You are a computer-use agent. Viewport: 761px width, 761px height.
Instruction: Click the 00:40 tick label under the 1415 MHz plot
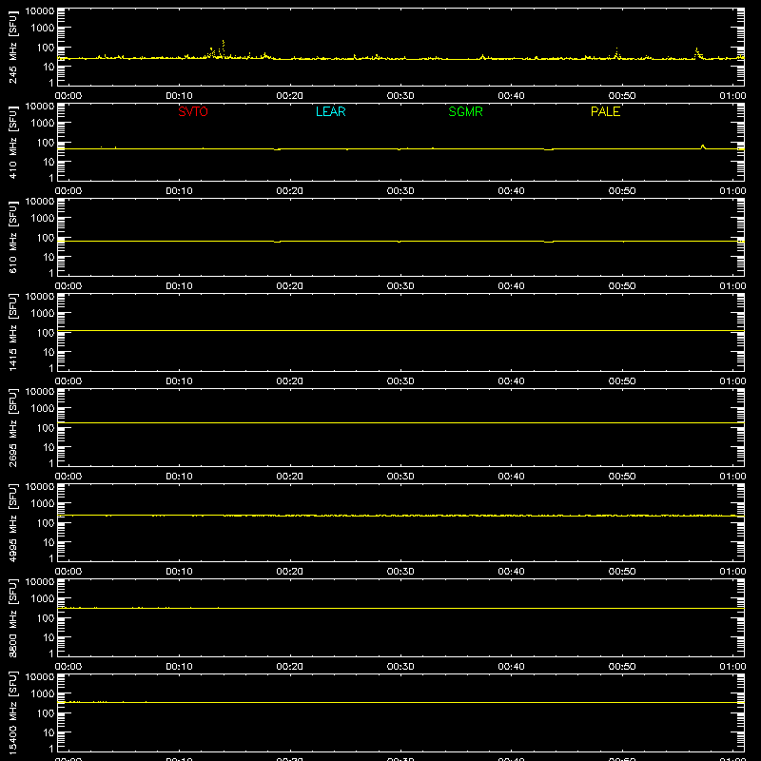coord(511,381)
